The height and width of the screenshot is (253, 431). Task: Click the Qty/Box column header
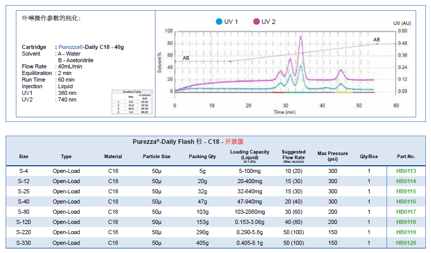(369, 157)
